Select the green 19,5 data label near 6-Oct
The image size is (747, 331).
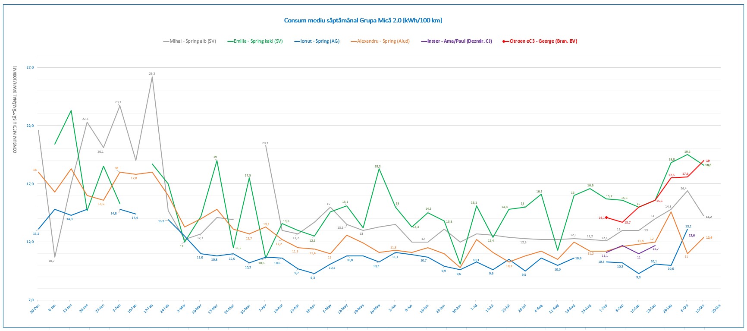click(687, 151)
